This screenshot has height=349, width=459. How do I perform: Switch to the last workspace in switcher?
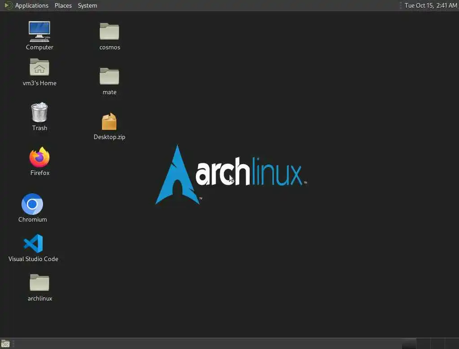click(452, 344)
